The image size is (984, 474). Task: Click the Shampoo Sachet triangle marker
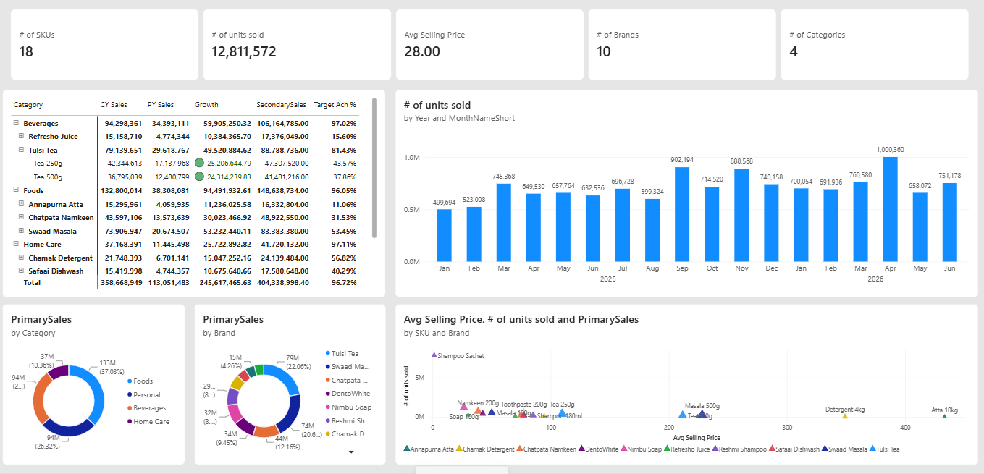pos(434,355)
